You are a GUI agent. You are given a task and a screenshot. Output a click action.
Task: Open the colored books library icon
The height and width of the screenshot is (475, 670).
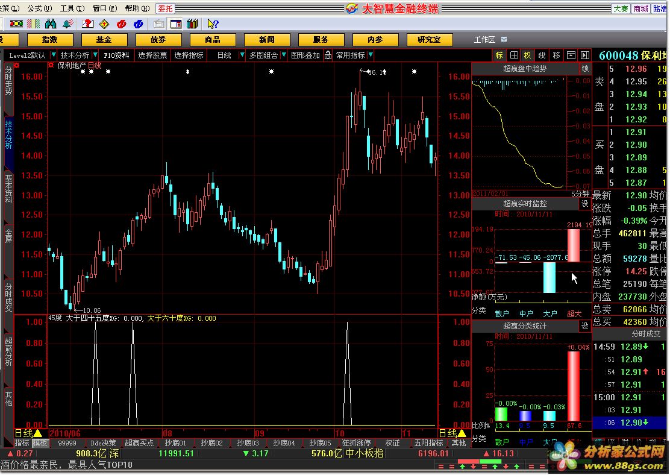coord(192,24)
